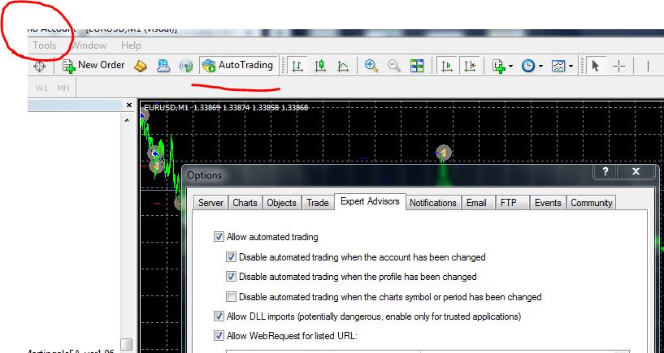The image size is (664, 353).
Task: Switch to the Charts tab in Options
Action: 245,203
